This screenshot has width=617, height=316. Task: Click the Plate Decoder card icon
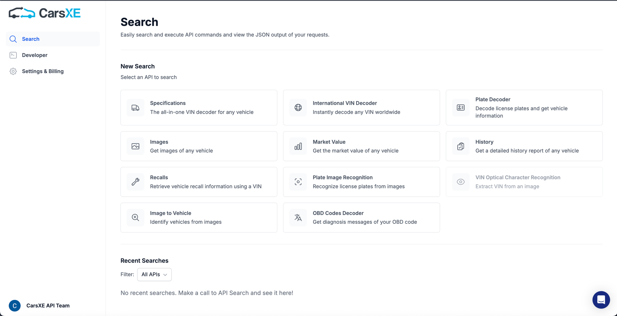point(461,107)
